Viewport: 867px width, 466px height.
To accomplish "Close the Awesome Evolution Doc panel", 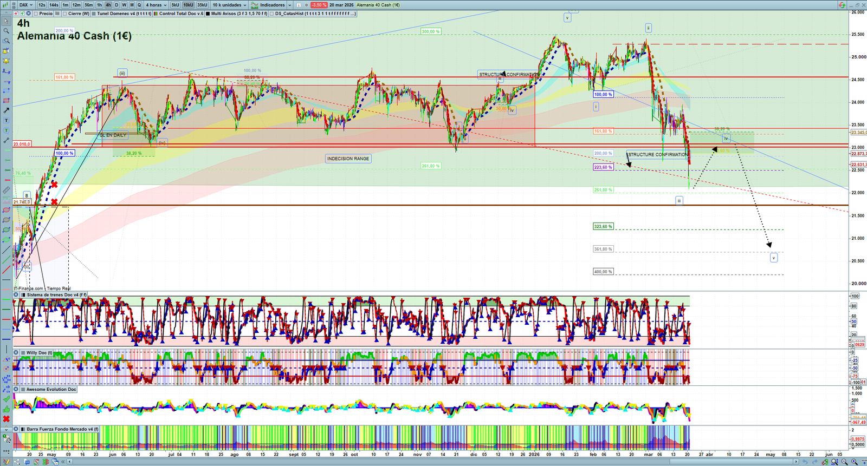I will (16, 389).
